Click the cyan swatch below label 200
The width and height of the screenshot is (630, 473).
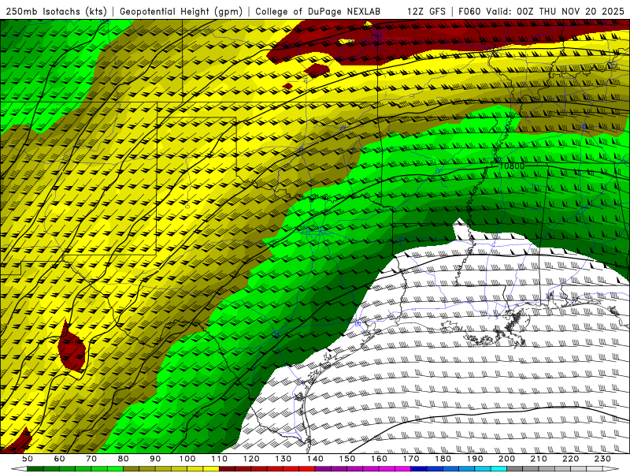498,469
